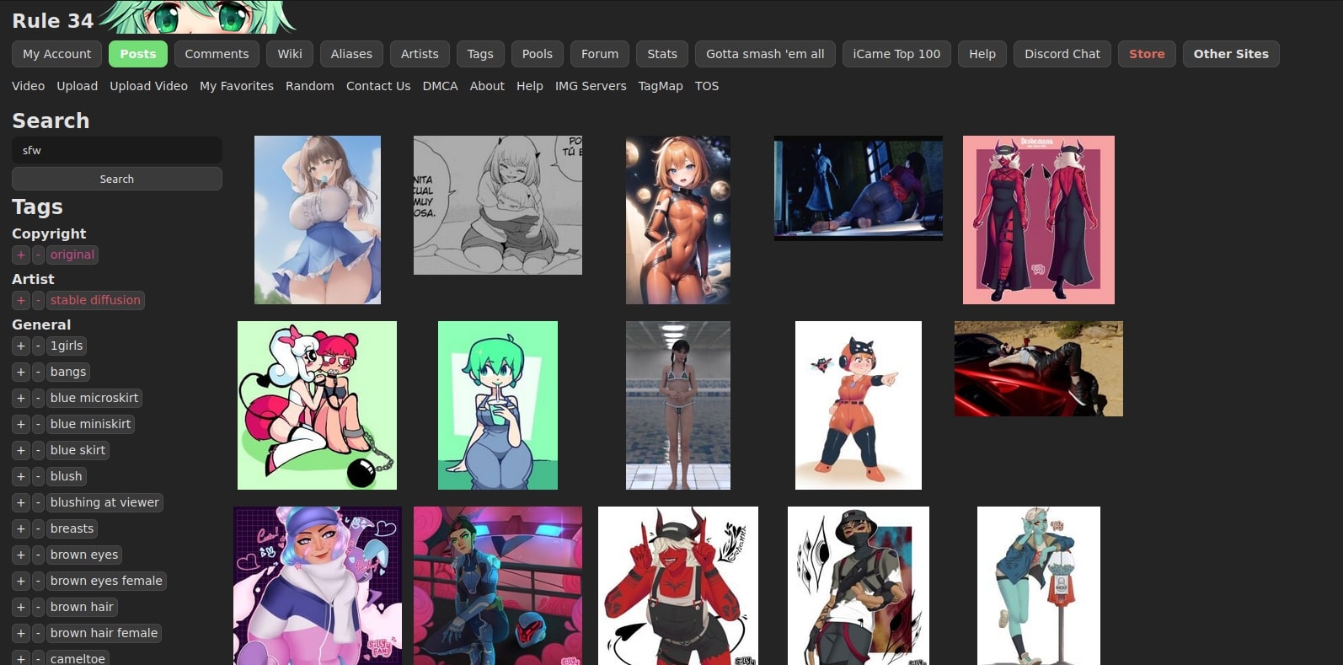Viewport: 1343px width, 665px height.
Task: Exclude 'brown hair female' using its minus
Action: pos(38,633)
